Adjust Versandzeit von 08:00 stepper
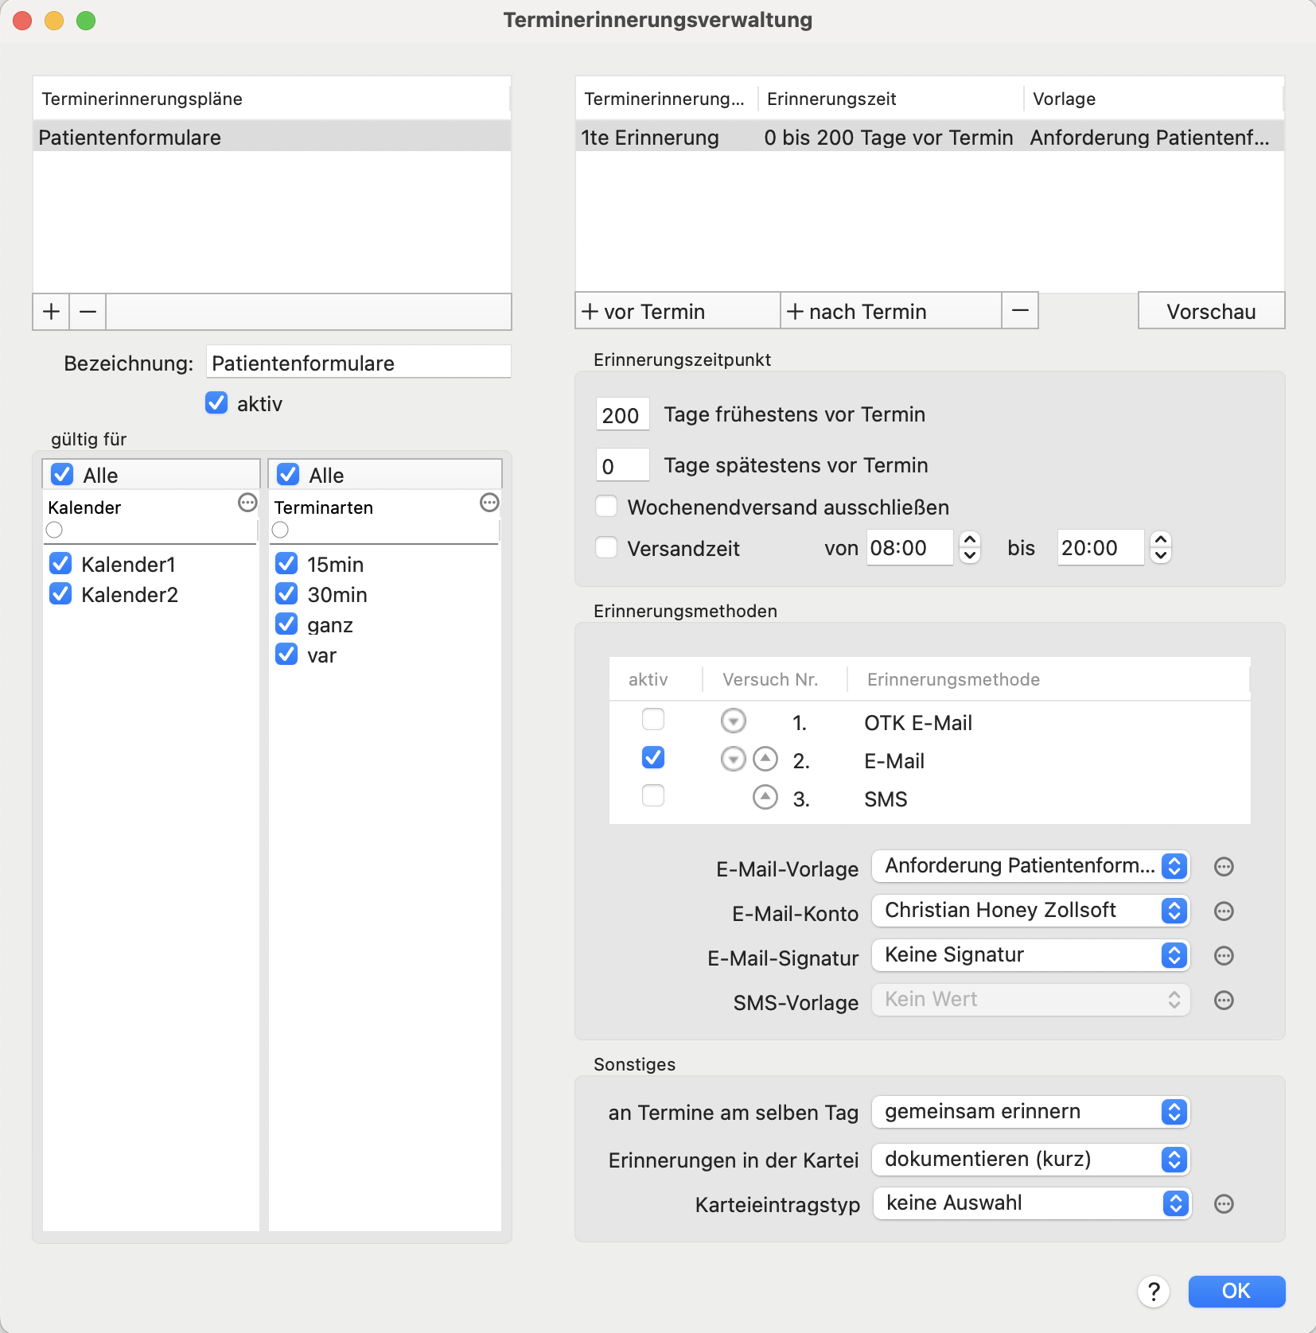 click(x=970, y=547)
